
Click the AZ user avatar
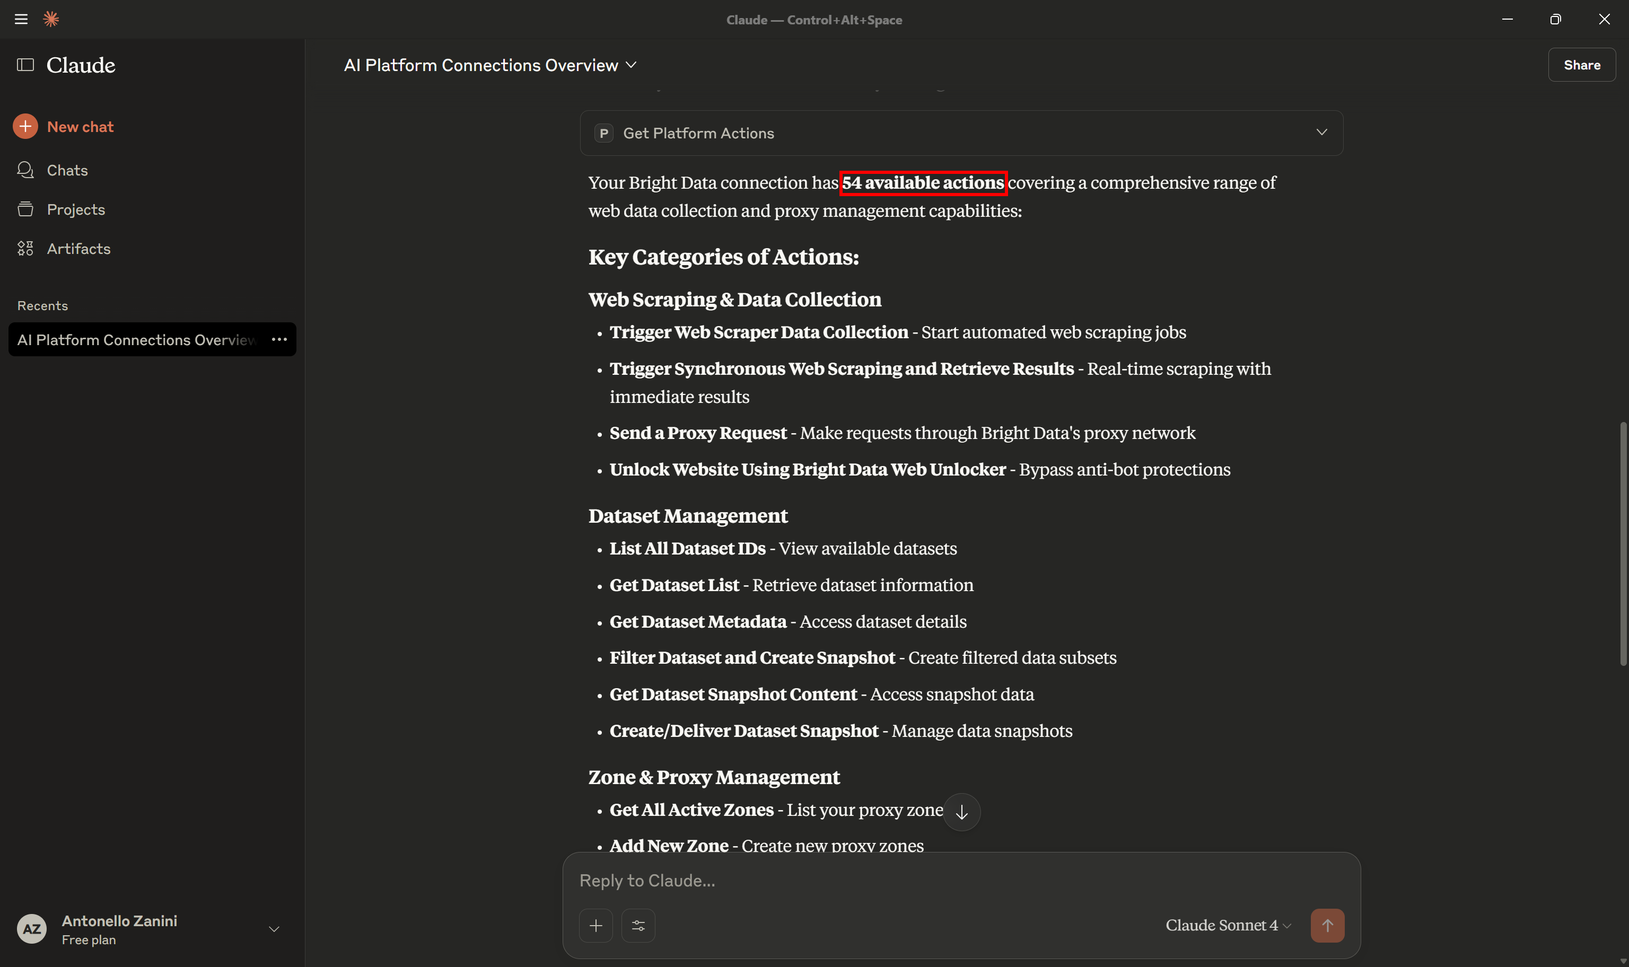[31, 928]
